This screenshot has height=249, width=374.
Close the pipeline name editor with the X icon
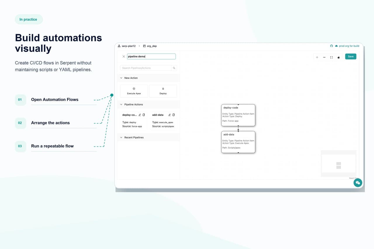(x=124, y=57)
